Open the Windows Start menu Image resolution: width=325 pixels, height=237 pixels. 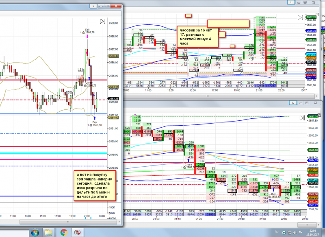point(35,233)
